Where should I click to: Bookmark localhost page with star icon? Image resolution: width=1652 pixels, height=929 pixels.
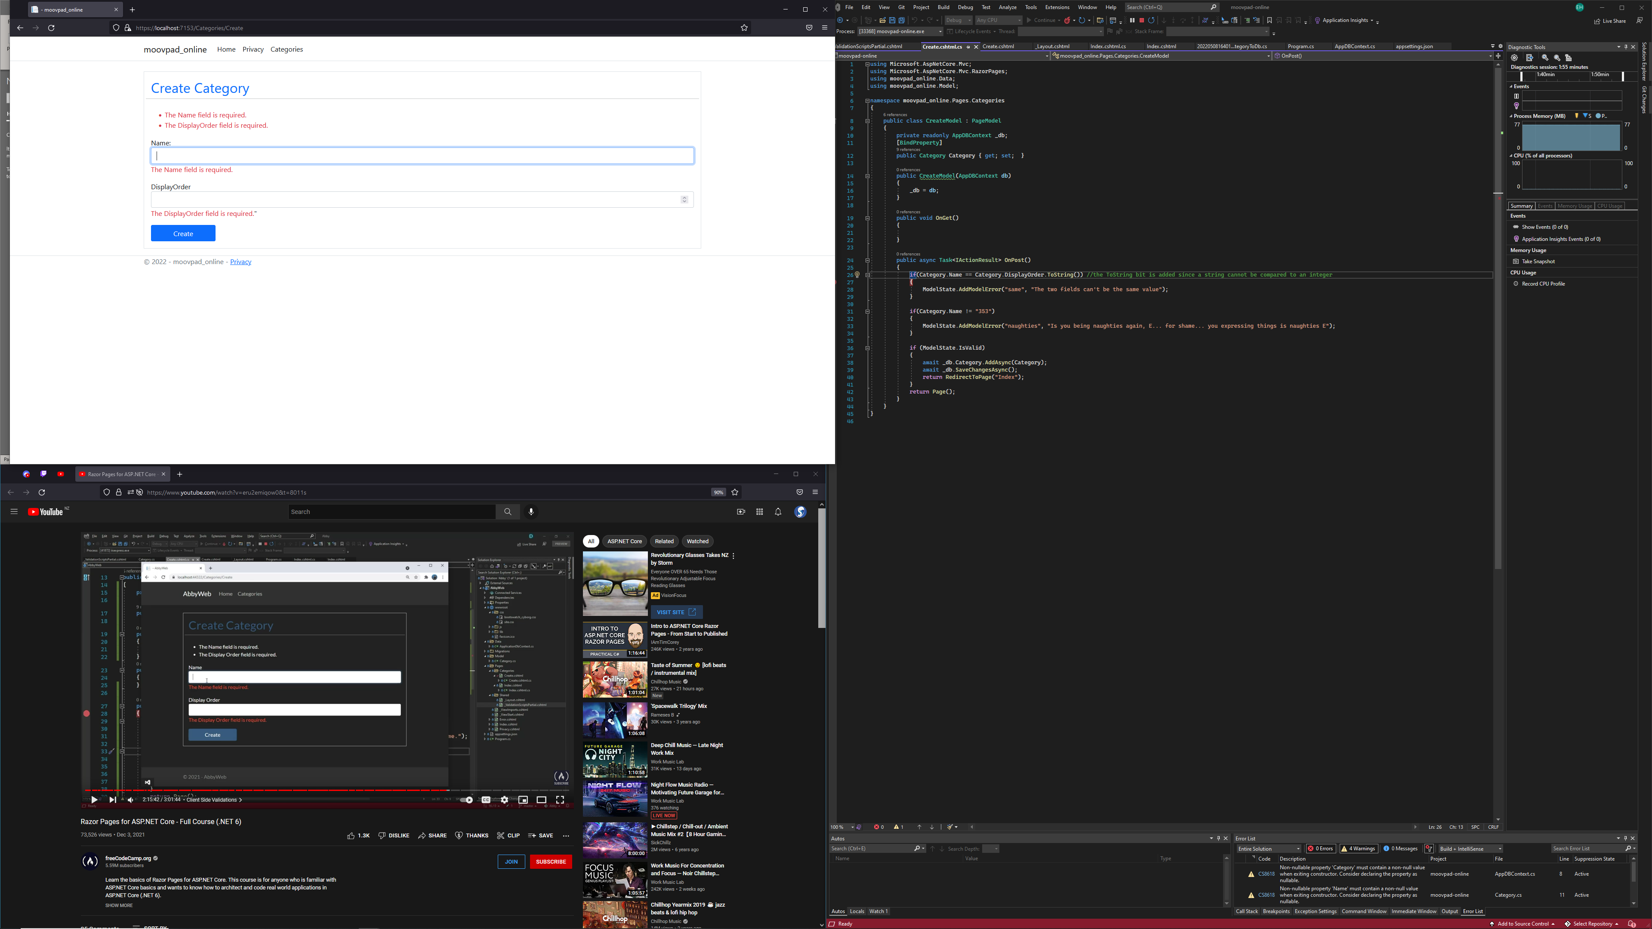pyautogui.click(x=744, y=28)
